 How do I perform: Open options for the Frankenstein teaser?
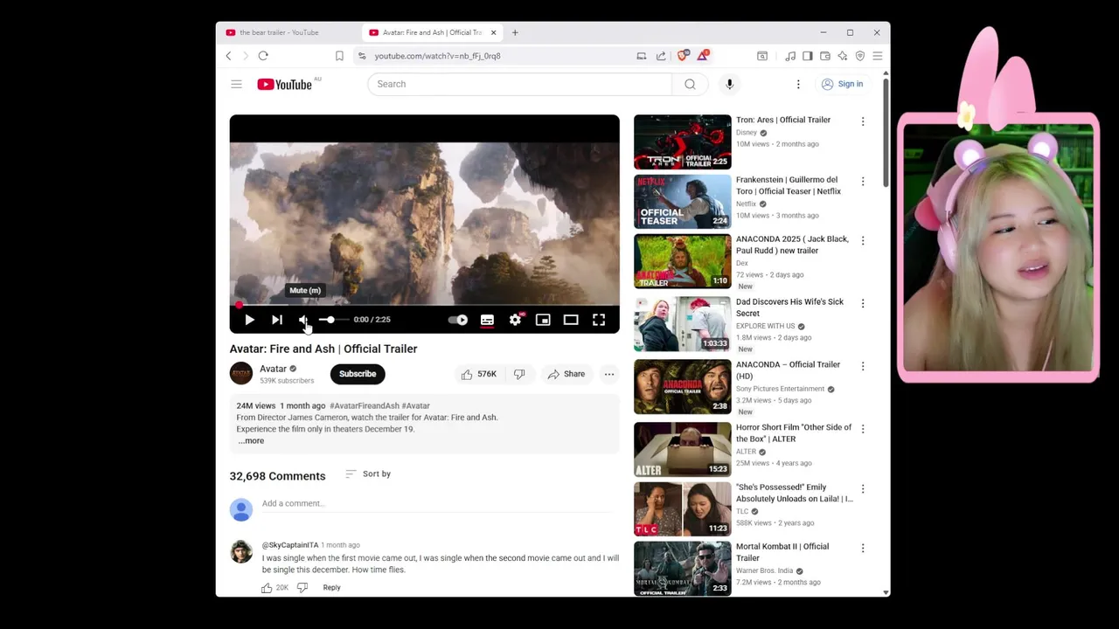coord(863,181)
